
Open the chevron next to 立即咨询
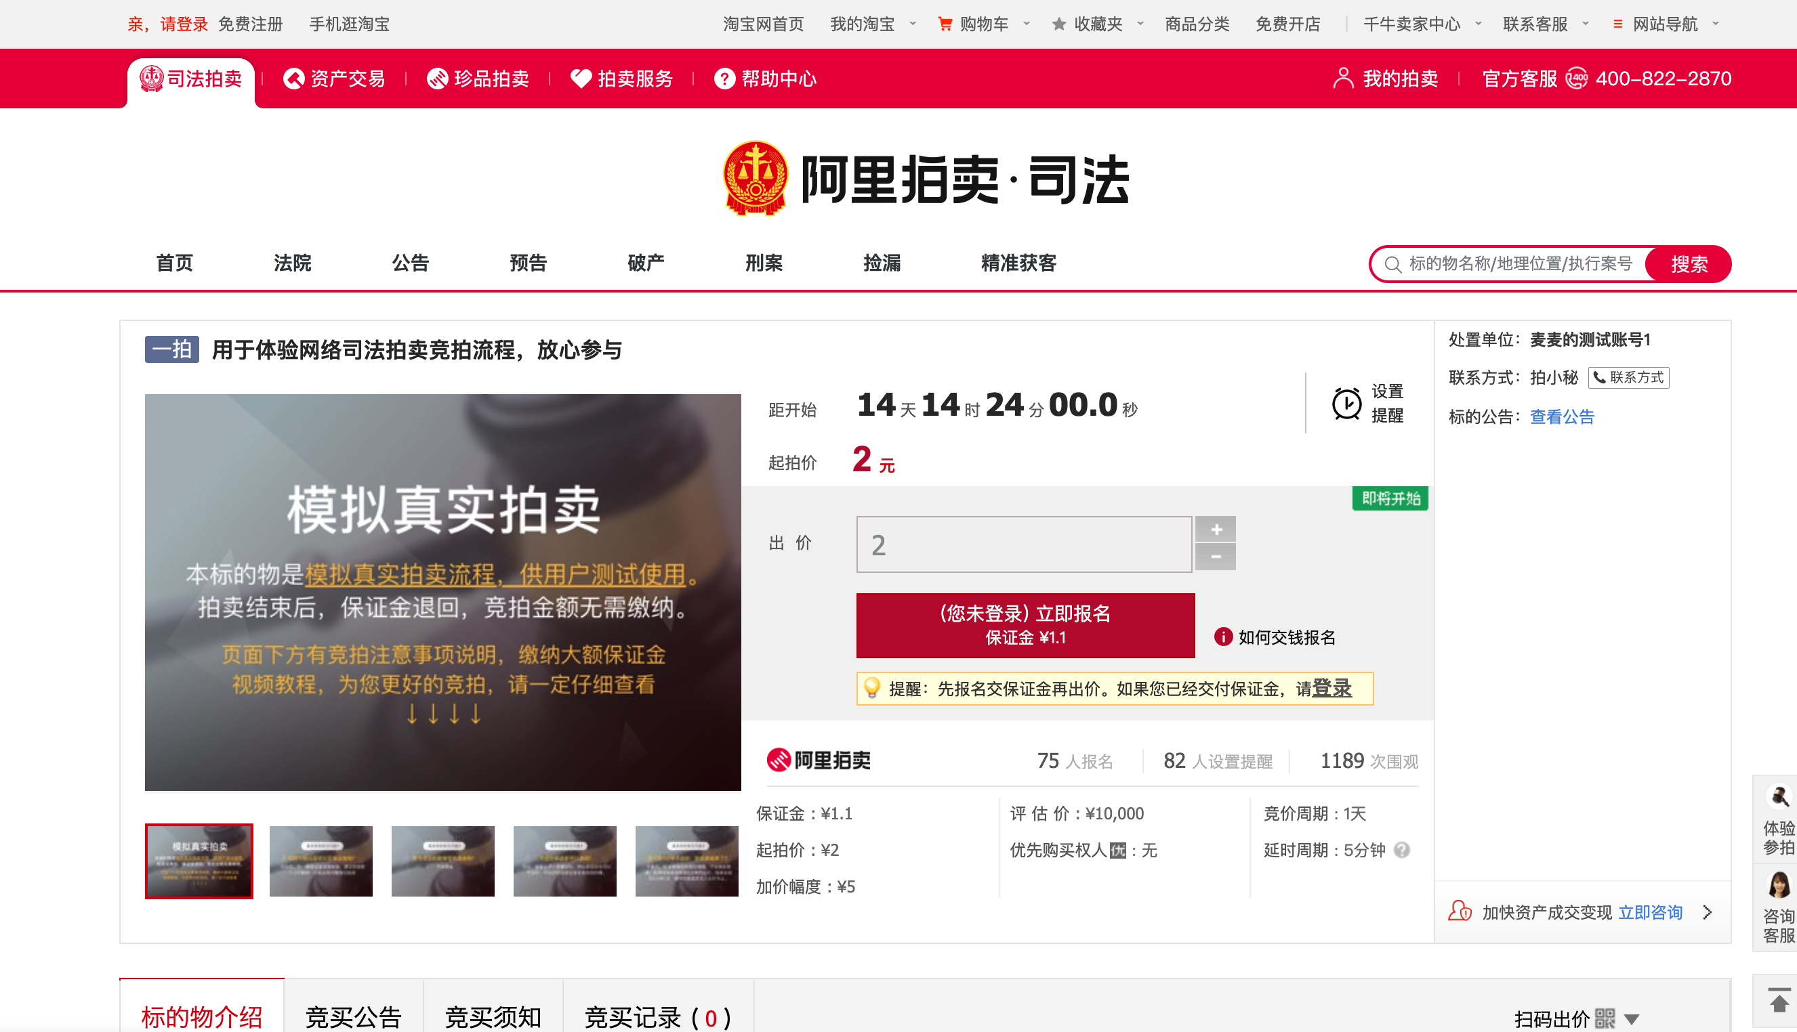[x=1707, y=912]
